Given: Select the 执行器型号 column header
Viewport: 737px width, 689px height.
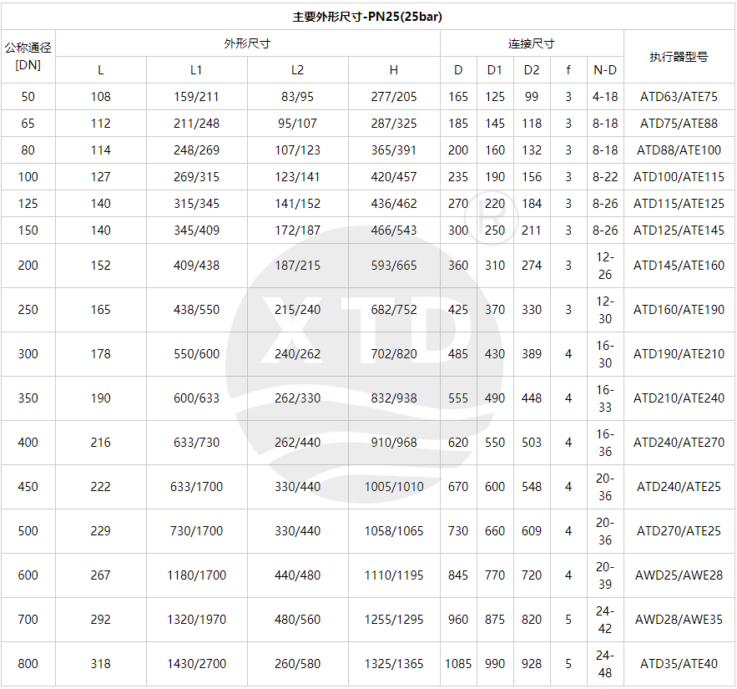Looking at the screenshot, I should [x=679, y=57].
